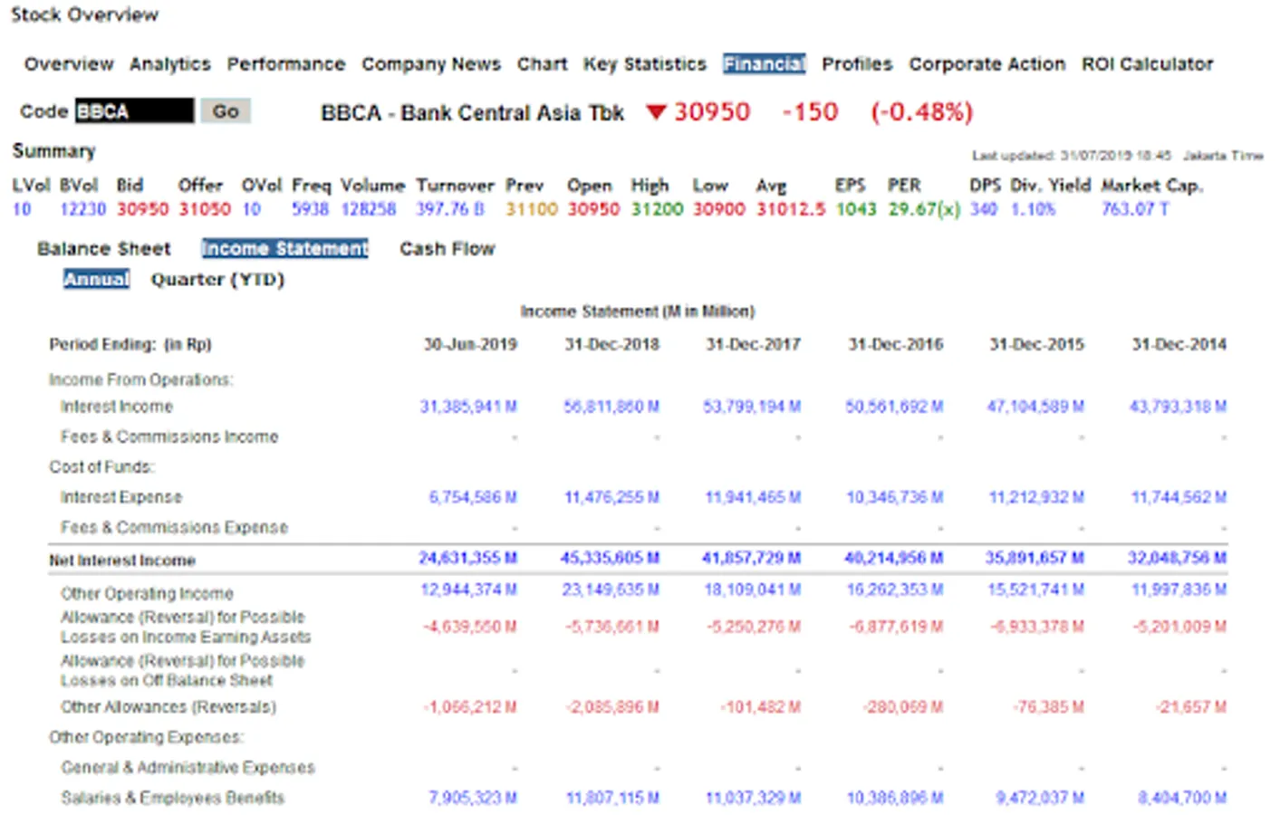
Task: Open the Key Statistics tab
Action: tap(645, 64)
